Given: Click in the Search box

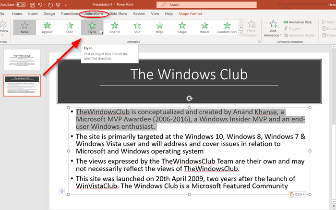Looking at the screenshot, I should pos(202,4).
